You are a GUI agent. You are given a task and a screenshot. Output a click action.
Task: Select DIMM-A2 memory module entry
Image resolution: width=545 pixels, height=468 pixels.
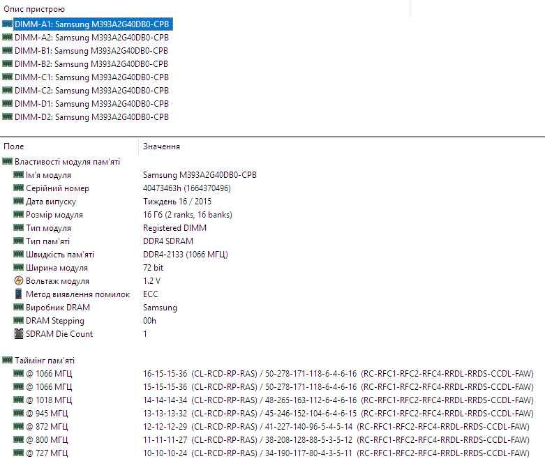tap(91, 38)
